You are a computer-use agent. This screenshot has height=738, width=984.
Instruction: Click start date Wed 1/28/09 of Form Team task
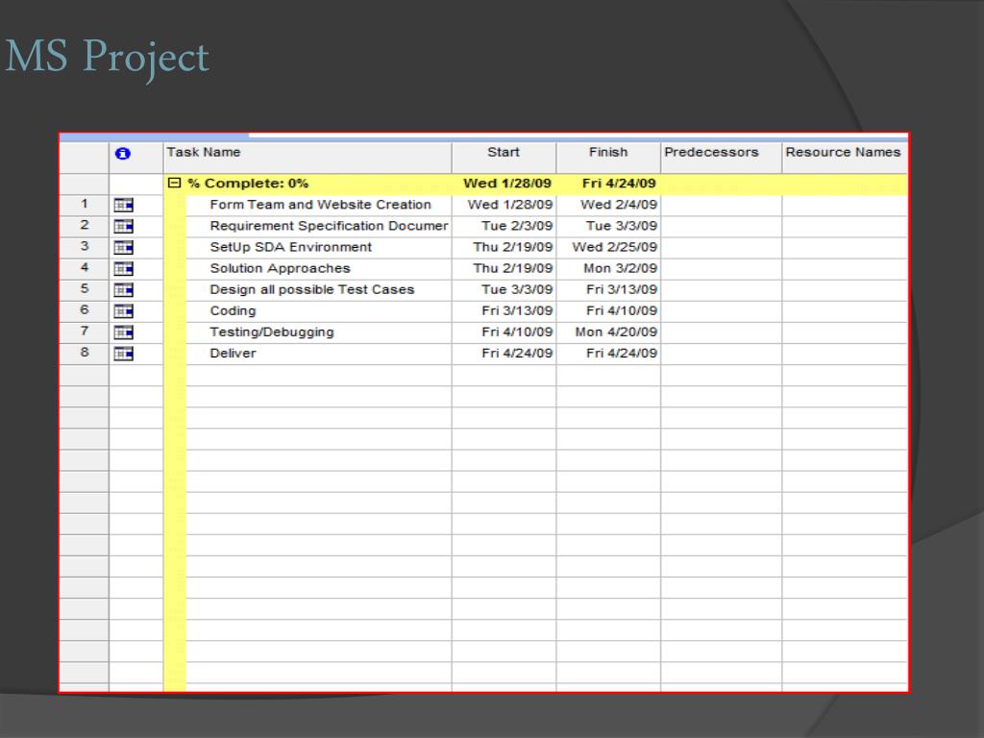pos(510,205)
